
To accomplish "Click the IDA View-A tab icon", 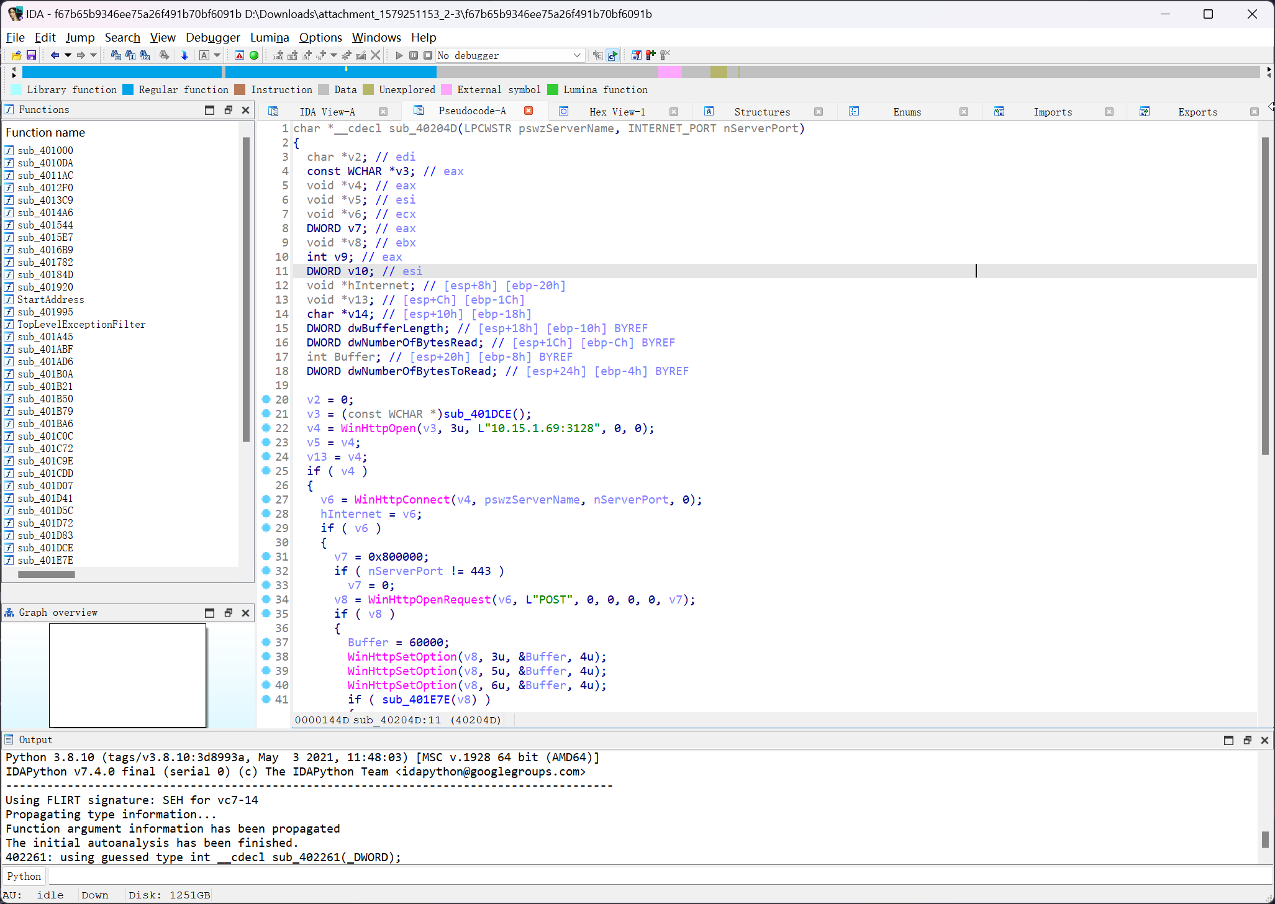I will pyautogui.click(x=273, y=112).
